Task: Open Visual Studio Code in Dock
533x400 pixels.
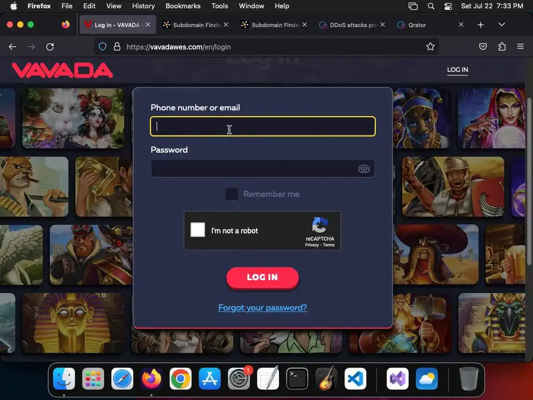Action: 355,379
